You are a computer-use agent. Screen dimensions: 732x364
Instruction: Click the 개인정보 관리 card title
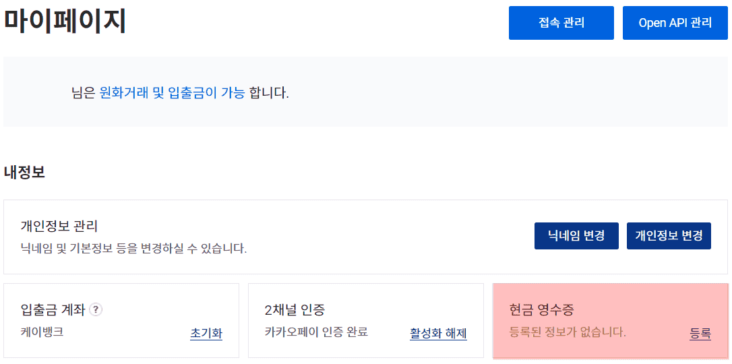tap(59, 226)
